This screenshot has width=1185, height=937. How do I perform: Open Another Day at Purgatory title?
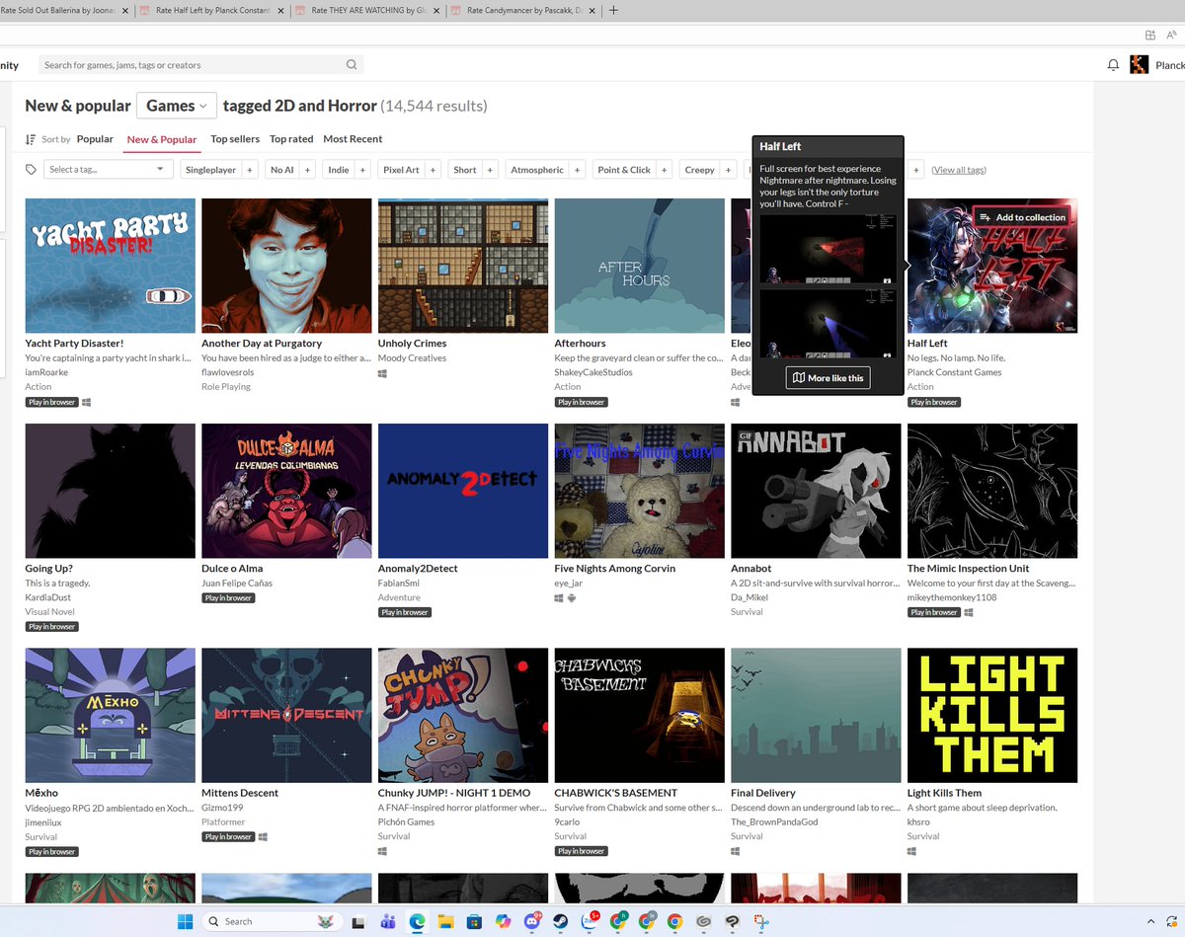pyautogui.click(x=262, y=344)
